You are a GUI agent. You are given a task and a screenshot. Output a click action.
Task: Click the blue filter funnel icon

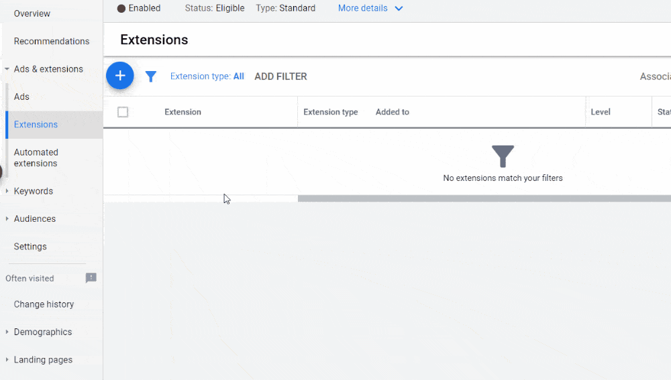pos(150,76)
